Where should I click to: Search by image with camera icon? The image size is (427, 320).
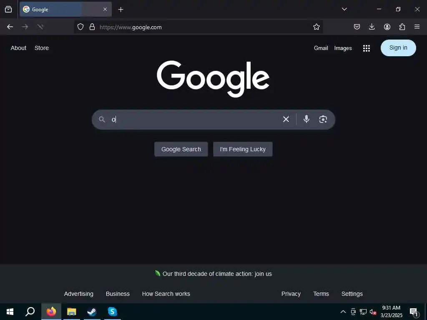coord(323,119)
